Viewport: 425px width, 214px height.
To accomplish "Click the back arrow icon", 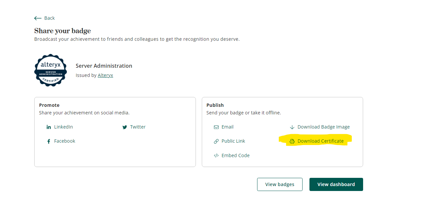I will click(38, 18).
